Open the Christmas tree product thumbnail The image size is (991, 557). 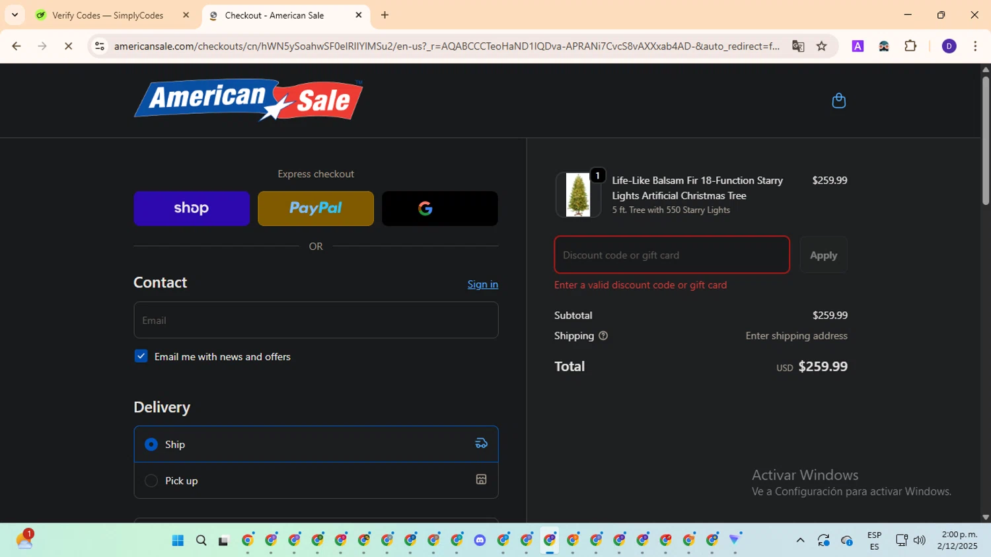click(x=578, y=195)
